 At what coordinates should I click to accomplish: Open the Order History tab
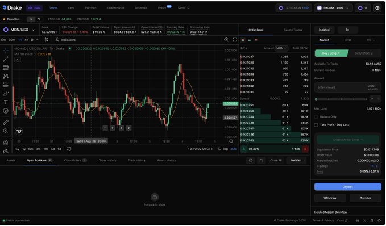tap(107, 160)
